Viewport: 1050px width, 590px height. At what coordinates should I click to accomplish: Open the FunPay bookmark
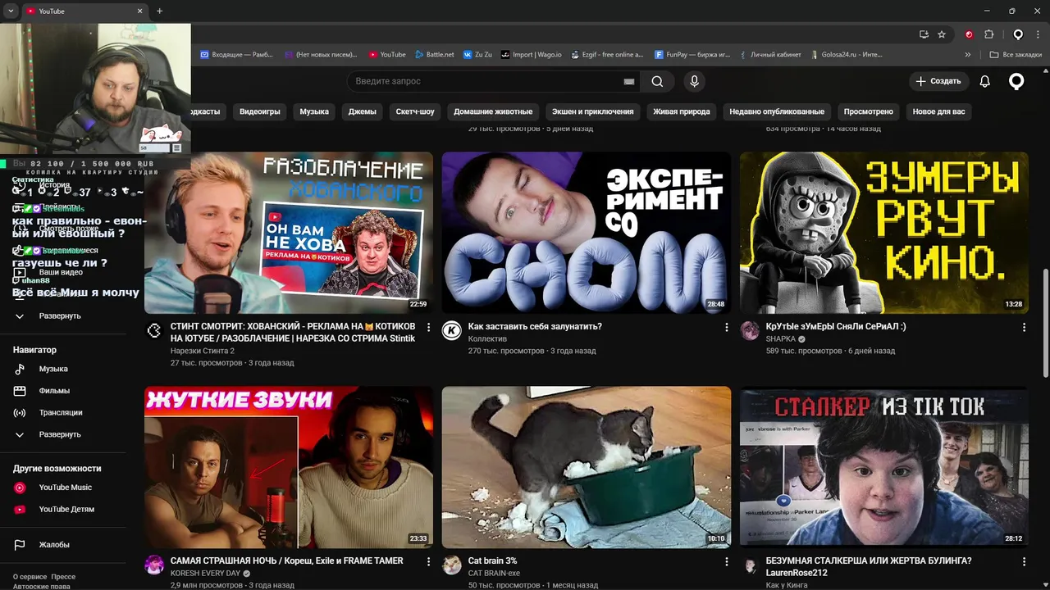click(692, 55)
